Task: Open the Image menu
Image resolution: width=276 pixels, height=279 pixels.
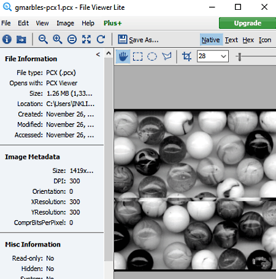Action: (65, 23)
